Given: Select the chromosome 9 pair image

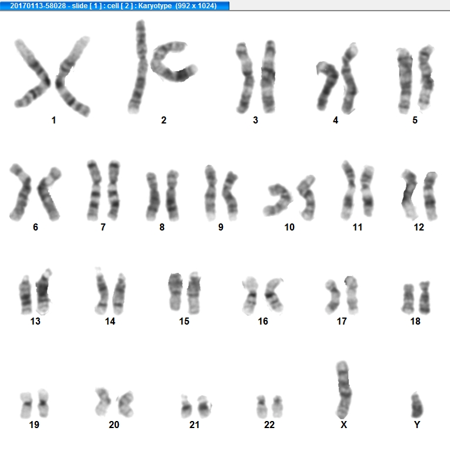Looking at the screenshot, I should point(221,193).
